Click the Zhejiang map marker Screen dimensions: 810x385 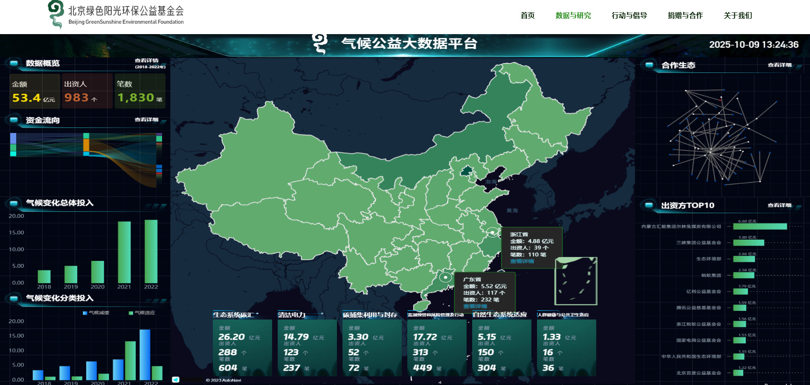point(493,232)
